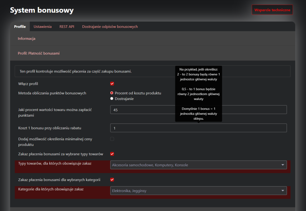Screen dimensions: 306x211
Task: Uncheck the Włącz profil checkbox
Action: point(112,84)
